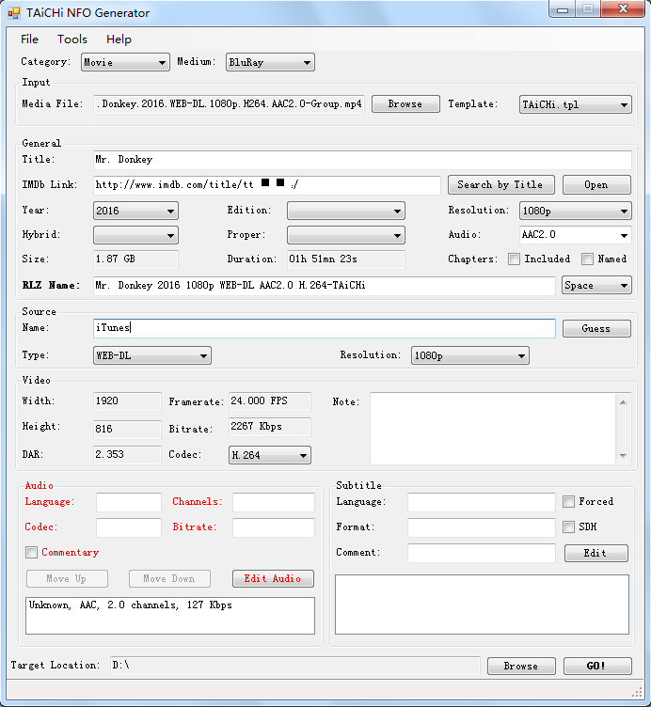Click the Audio Codec field

coord(129,527)
